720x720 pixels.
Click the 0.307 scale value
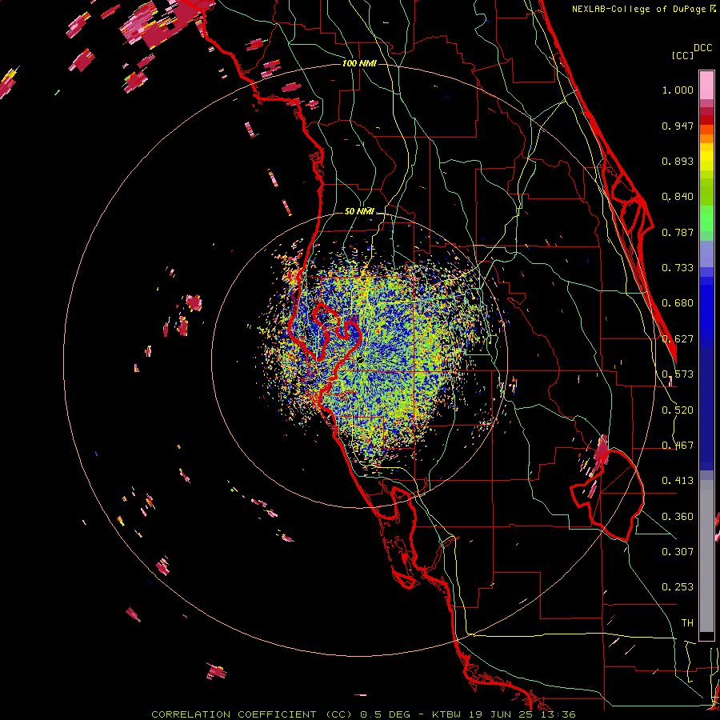(678, 552)
